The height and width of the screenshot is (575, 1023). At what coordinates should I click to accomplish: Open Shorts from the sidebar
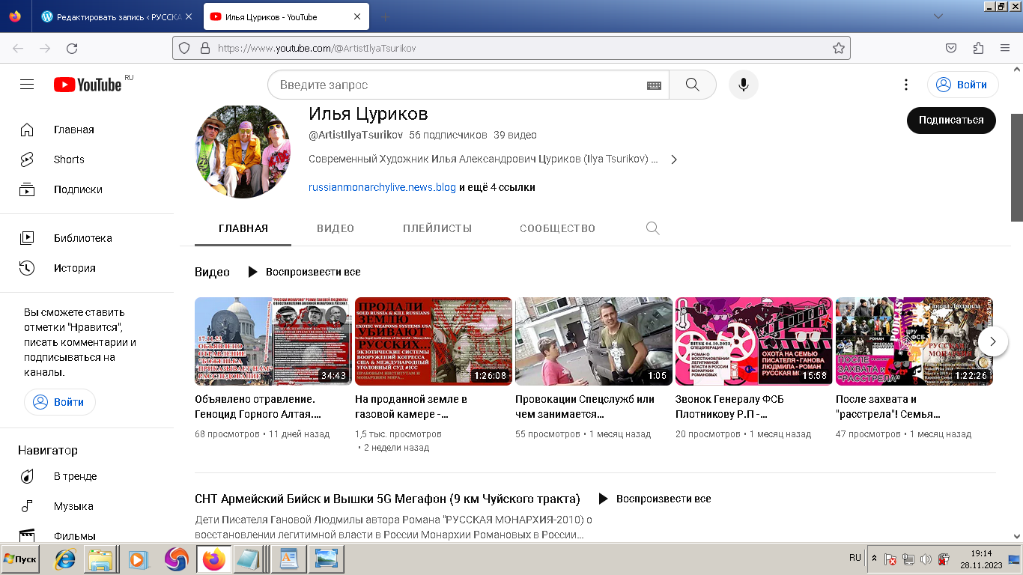click(68, 159)
